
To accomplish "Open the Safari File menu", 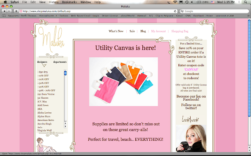I will click(24, 2).
